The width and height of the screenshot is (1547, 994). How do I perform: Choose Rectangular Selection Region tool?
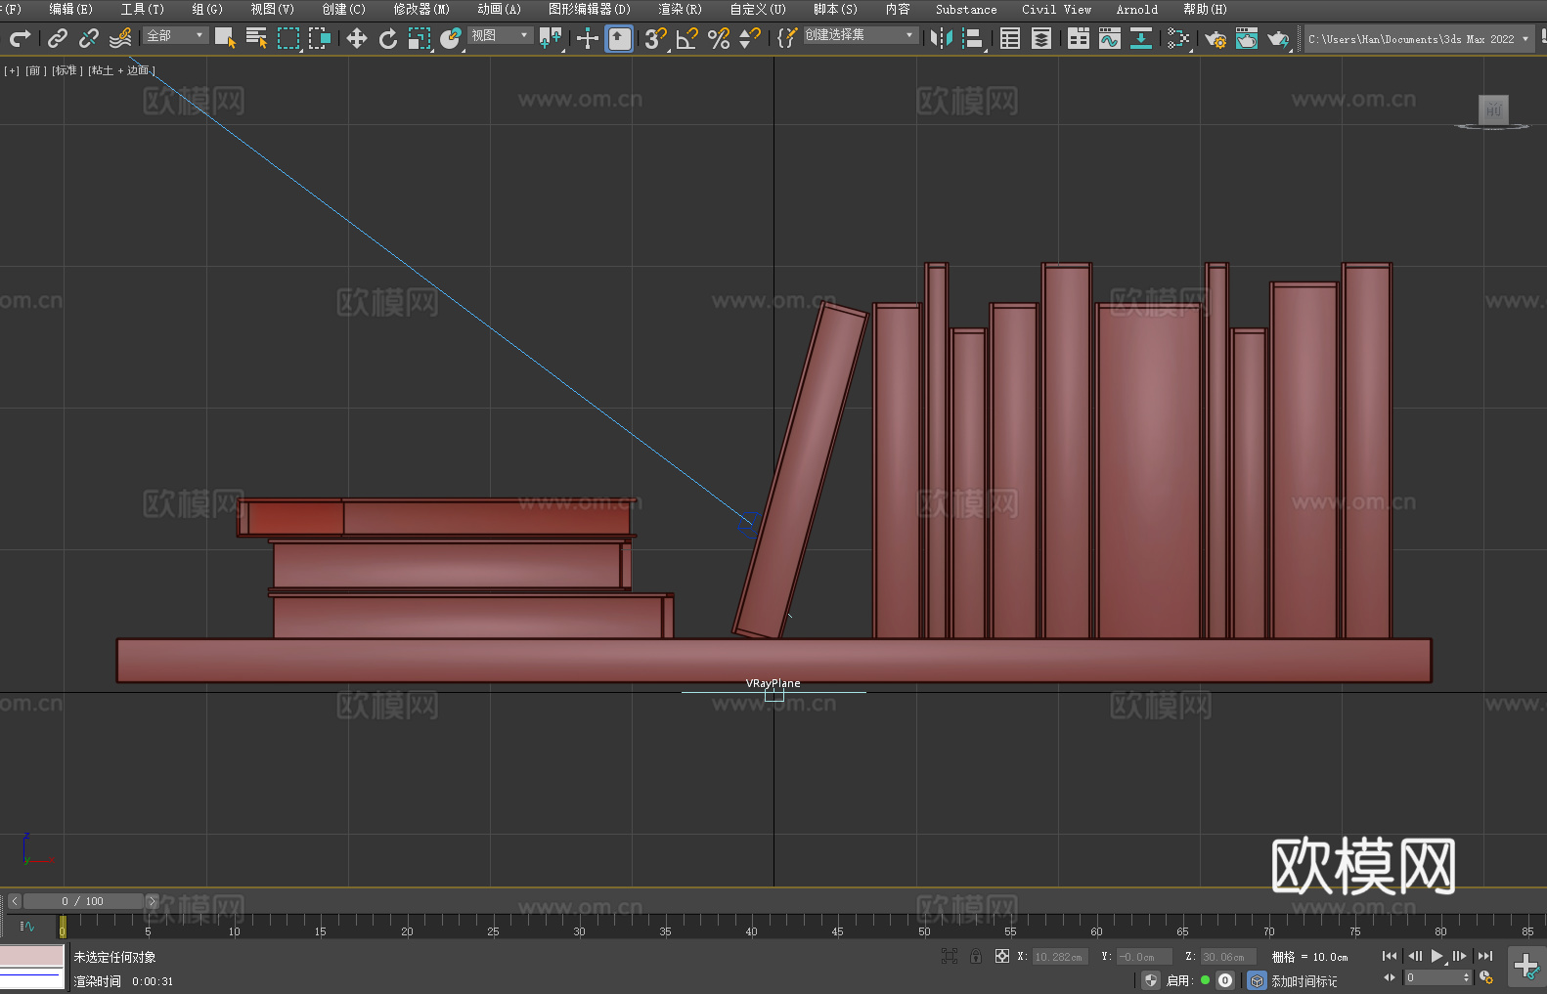(287, 38)
